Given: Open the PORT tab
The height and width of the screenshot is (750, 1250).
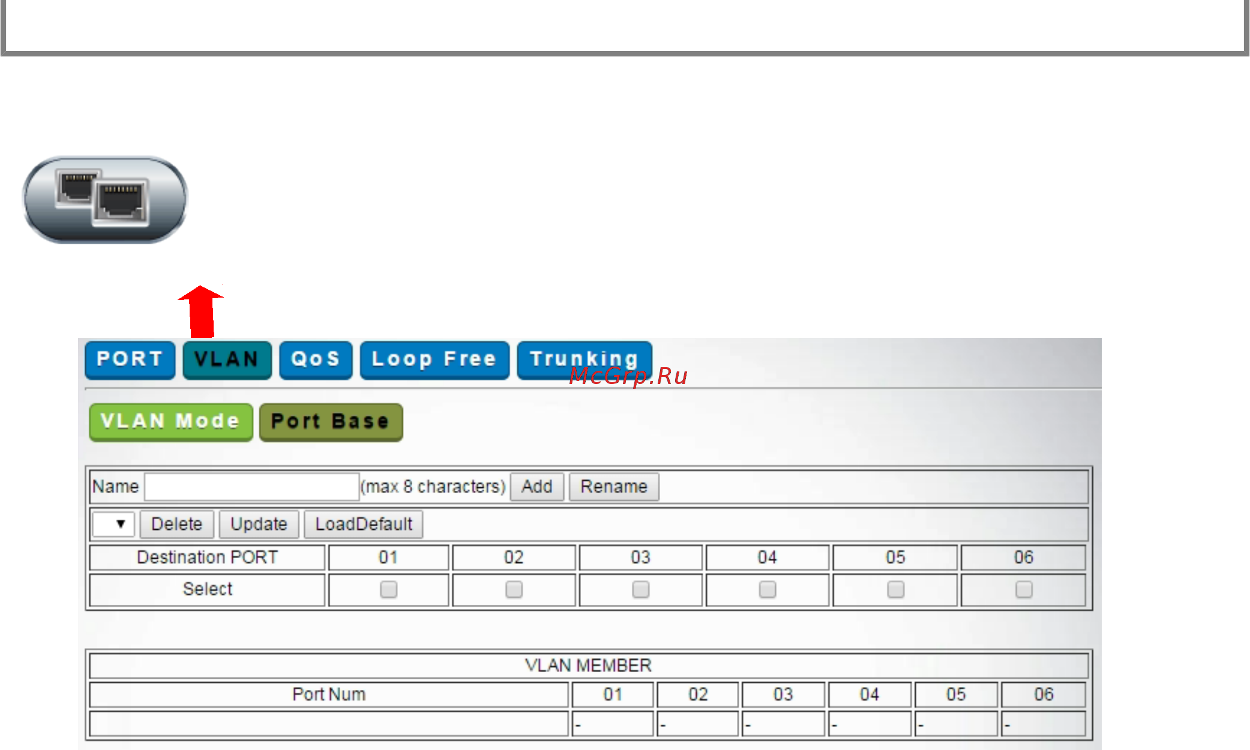Looking at the screenshot, I should 130,359.
